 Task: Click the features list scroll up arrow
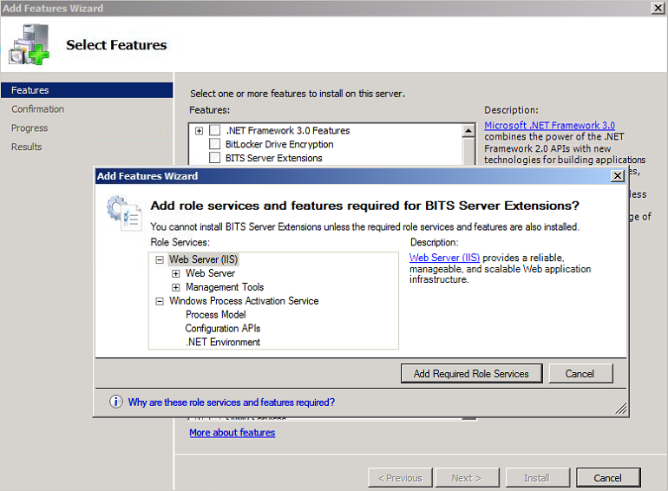coord(468,130)
